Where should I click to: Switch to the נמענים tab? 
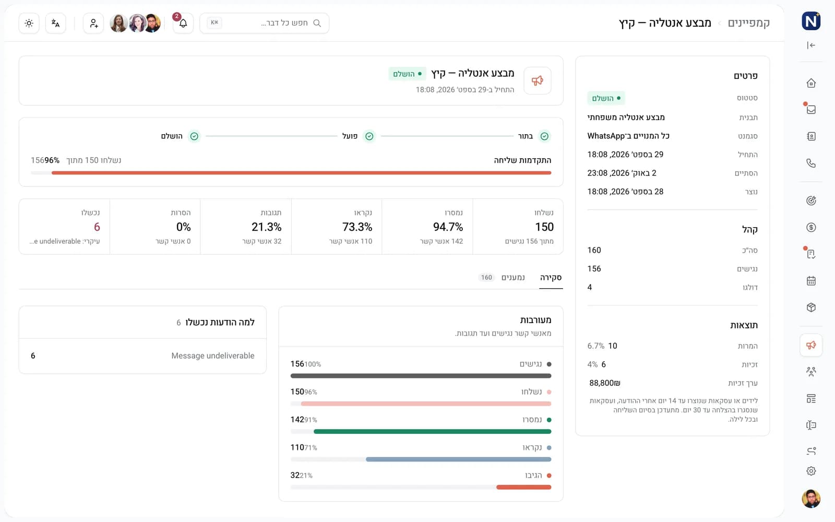click(x=502, y=278)
